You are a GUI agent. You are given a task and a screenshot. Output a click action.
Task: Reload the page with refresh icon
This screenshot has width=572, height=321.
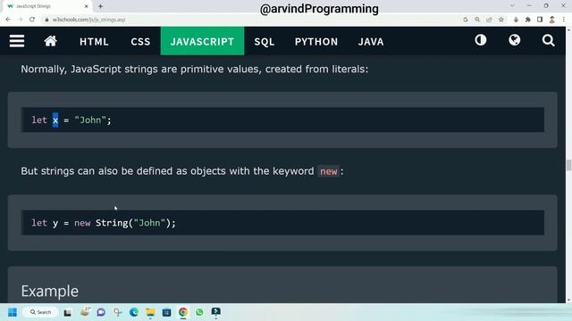(x=32, y=20)
